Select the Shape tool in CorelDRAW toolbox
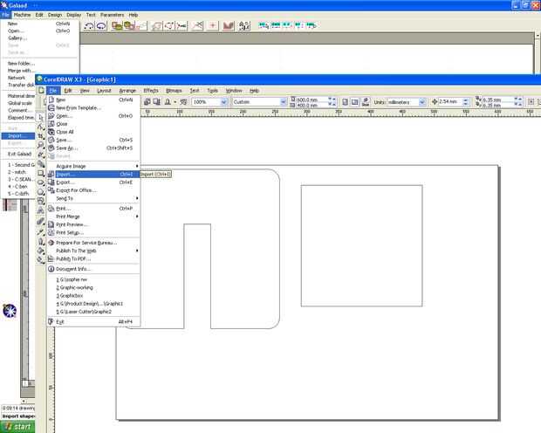541x433 pixels. pyautogui.click(x=41, y=127)
